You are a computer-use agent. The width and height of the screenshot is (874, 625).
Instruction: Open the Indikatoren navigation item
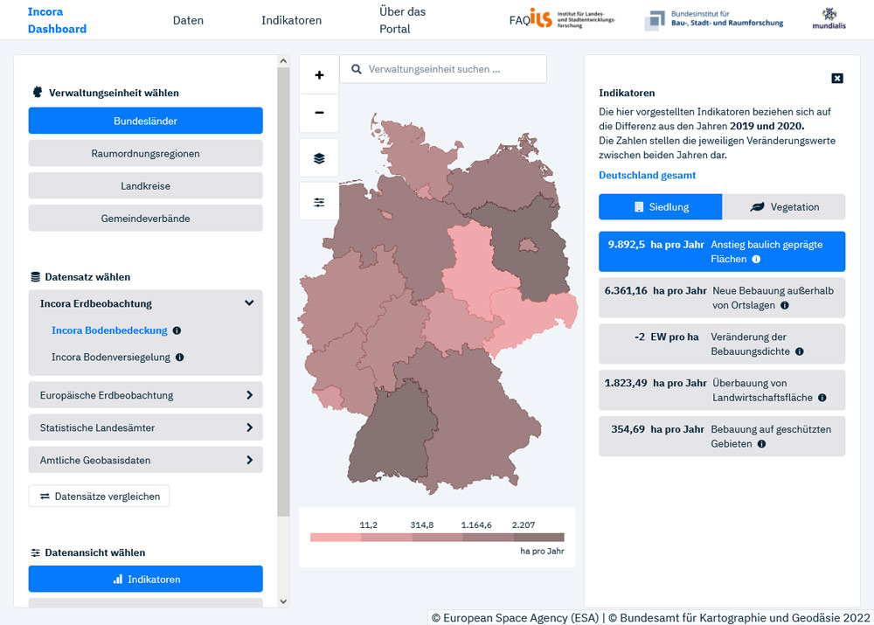click(x=291, y=20)
